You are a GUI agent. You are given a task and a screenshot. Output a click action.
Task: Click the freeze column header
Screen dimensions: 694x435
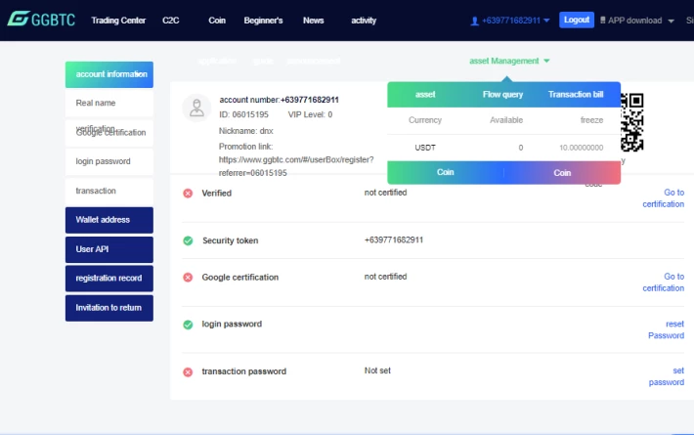tap(591, 120)
